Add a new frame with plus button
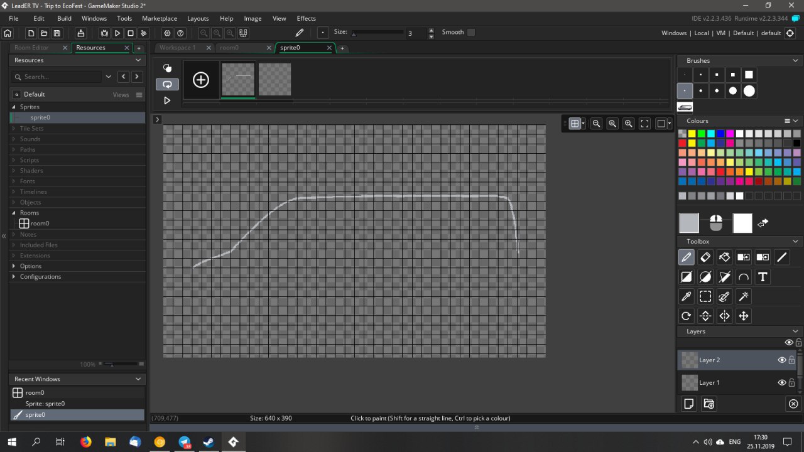The image size is (804, 452). tap(201, 80)
